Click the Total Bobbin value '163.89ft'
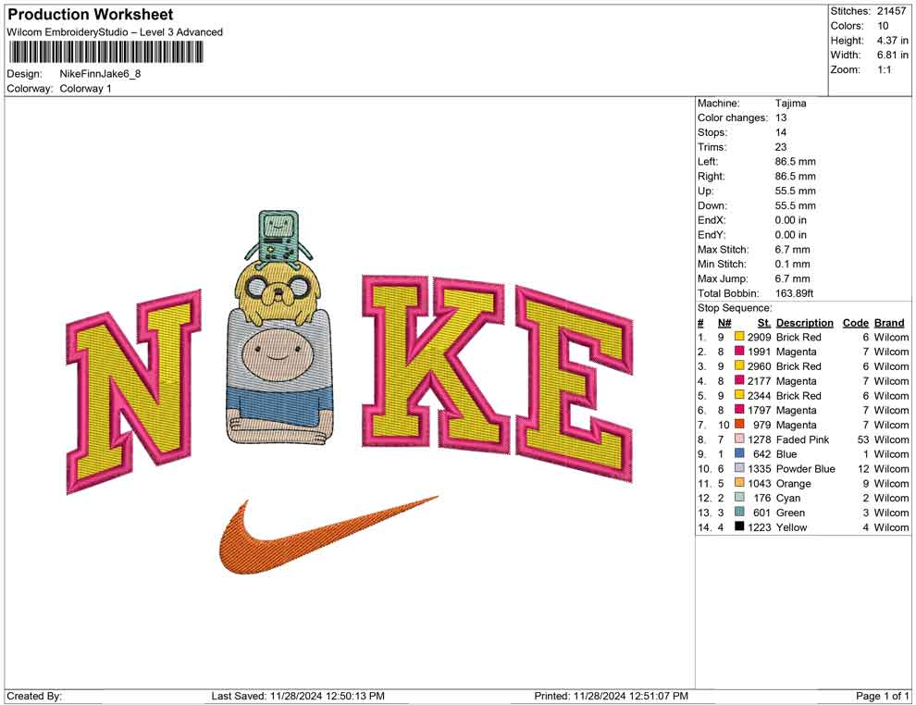 coord(794,293)
